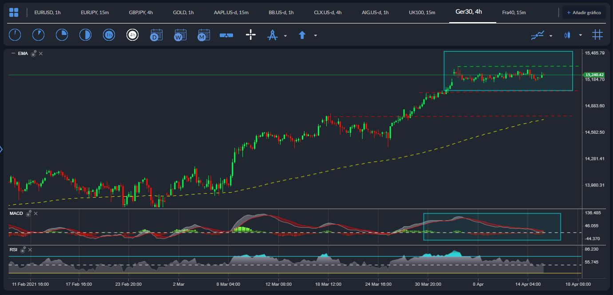
Task: Expand the indicators dropdown arrow
Action: click(x=551, y=35)
